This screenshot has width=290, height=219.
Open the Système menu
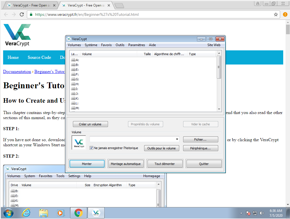pos(91,45)
